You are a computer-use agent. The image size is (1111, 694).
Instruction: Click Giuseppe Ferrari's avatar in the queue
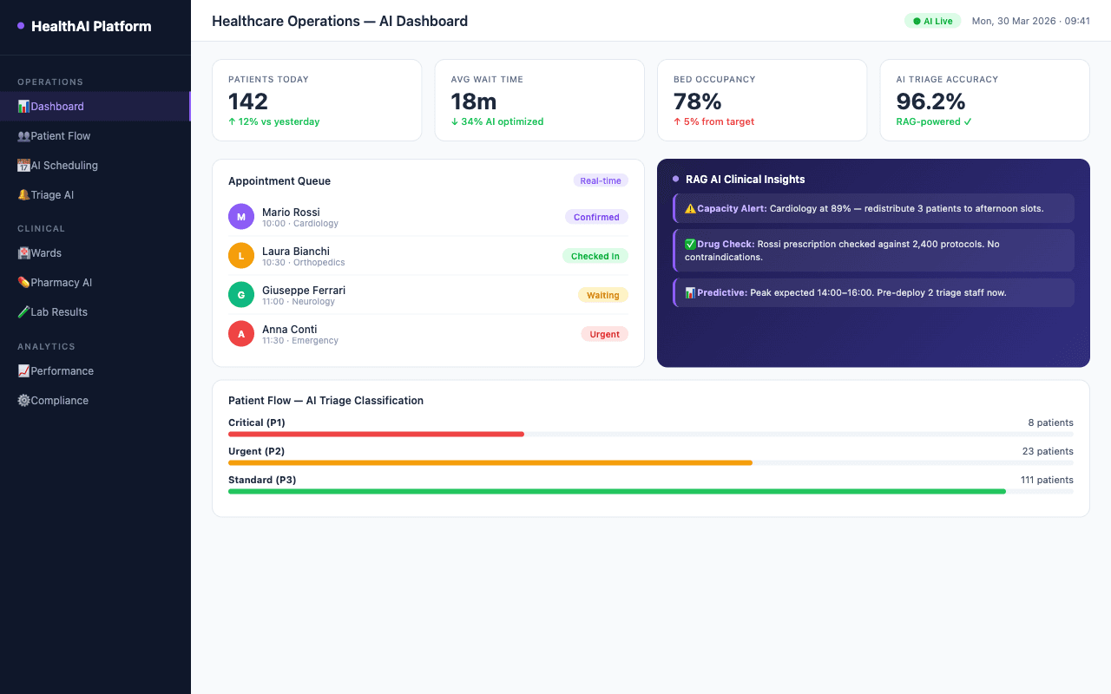240,294
